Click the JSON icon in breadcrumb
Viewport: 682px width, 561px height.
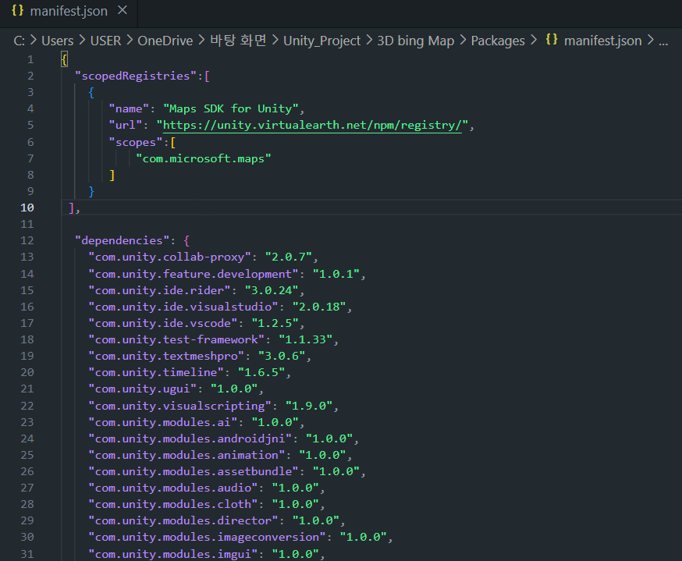click(552, 40)
